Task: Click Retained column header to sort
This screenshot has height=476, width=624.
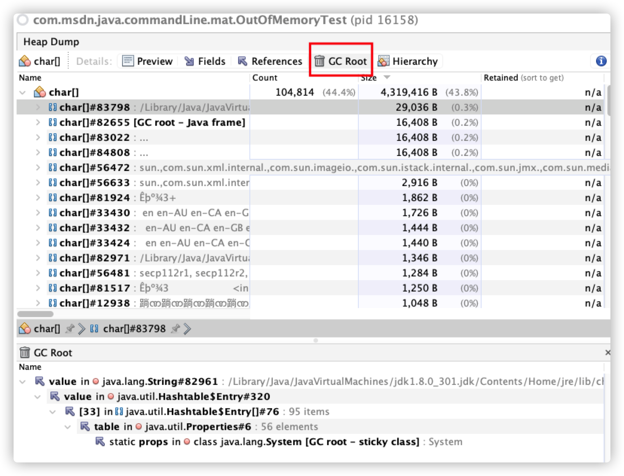Action: click(x=501, y=78)
